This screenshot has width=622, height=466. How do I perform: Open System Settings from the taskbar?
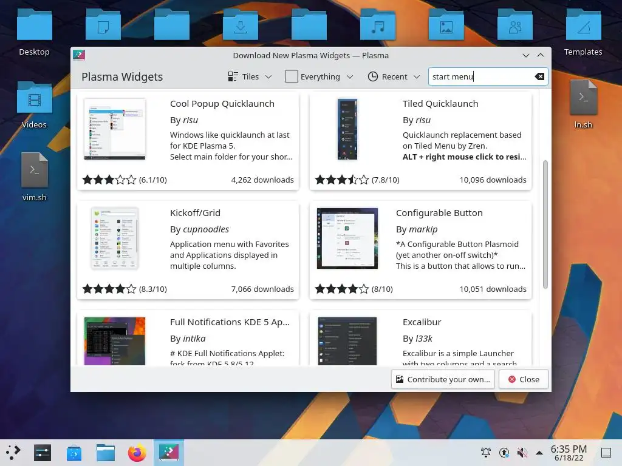point(43,453)
